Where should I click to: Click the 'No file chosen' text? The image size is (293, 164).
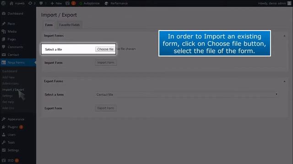point(126,49)
